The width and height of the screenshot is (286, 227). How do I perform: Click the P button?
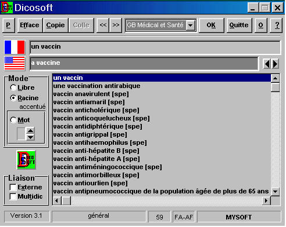[8, 25]
